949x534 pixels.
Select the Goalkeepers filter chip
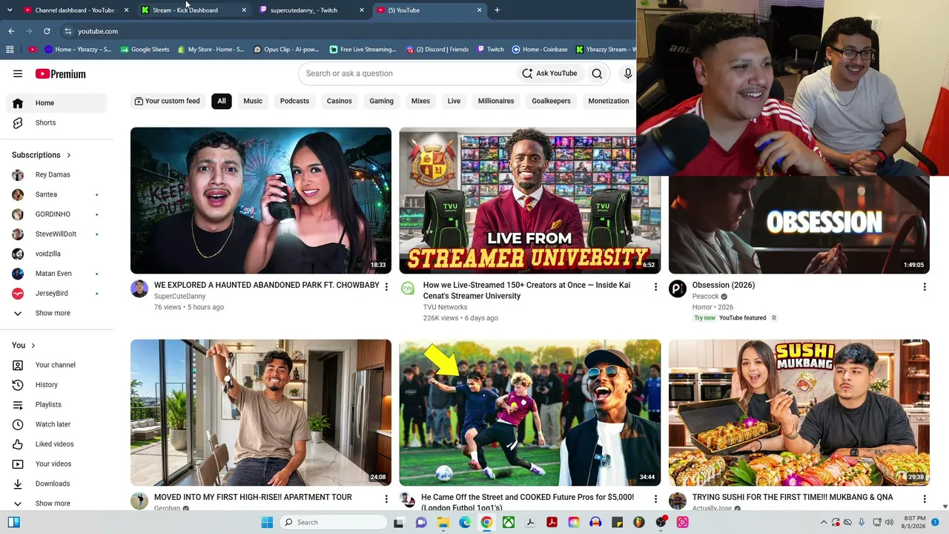pos(551,101)
